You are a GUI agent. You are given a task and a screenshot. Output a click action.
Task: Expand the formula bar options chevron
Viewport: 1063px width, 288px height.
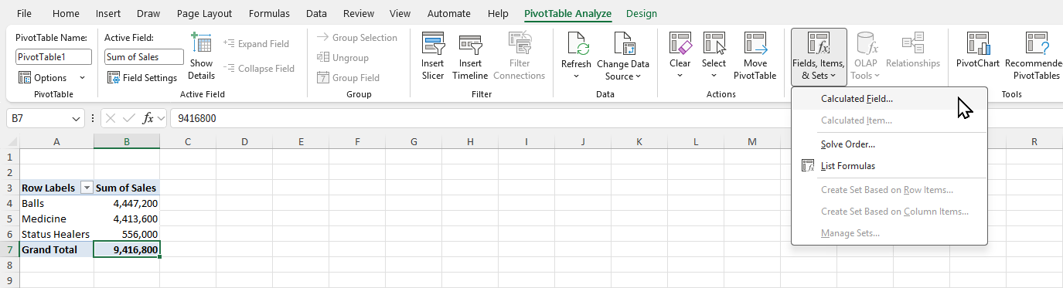coord(161,119)
